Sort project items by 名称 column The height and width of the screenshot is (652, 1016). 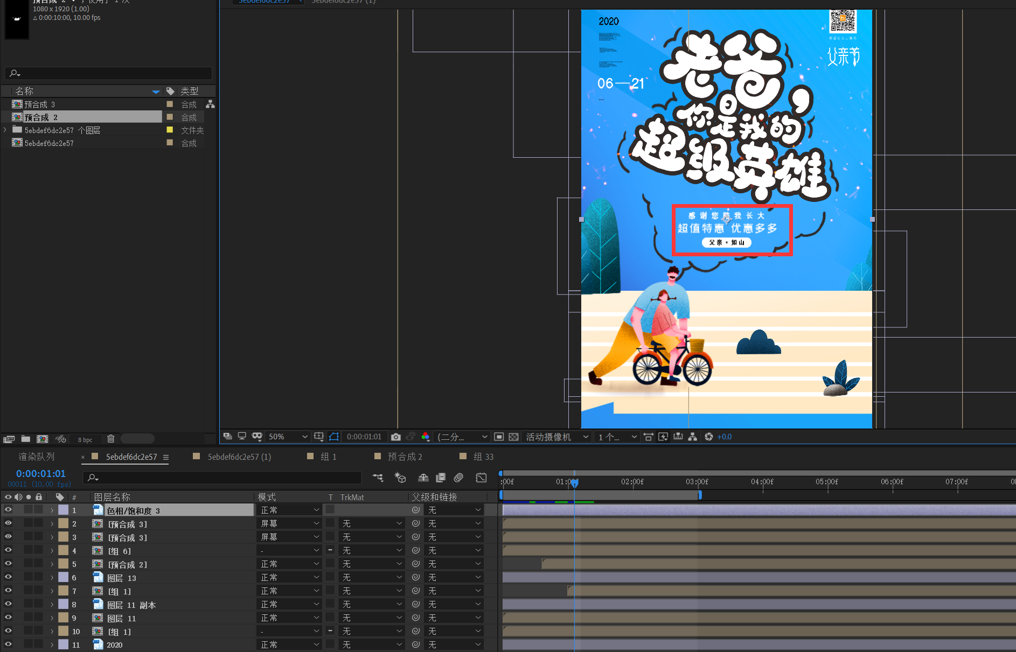pyautogui.click(x=25, y=91)
